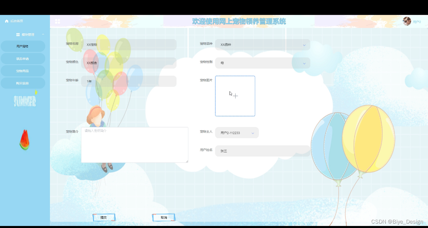Click the 模块管理 menu label
The image size is (428, 228).
[28, 34]
